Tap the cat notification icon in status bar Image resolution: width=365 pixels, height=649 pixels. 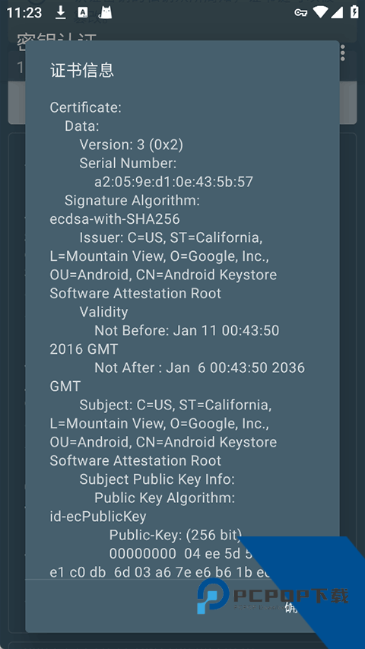click(x=106, y=12)
